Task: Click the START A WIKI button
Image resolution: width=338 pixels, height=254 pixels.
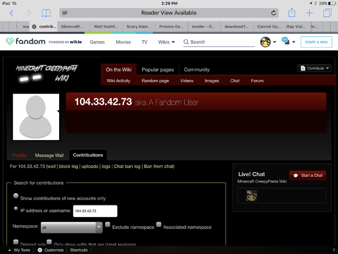Action: [x=316, y=42]
